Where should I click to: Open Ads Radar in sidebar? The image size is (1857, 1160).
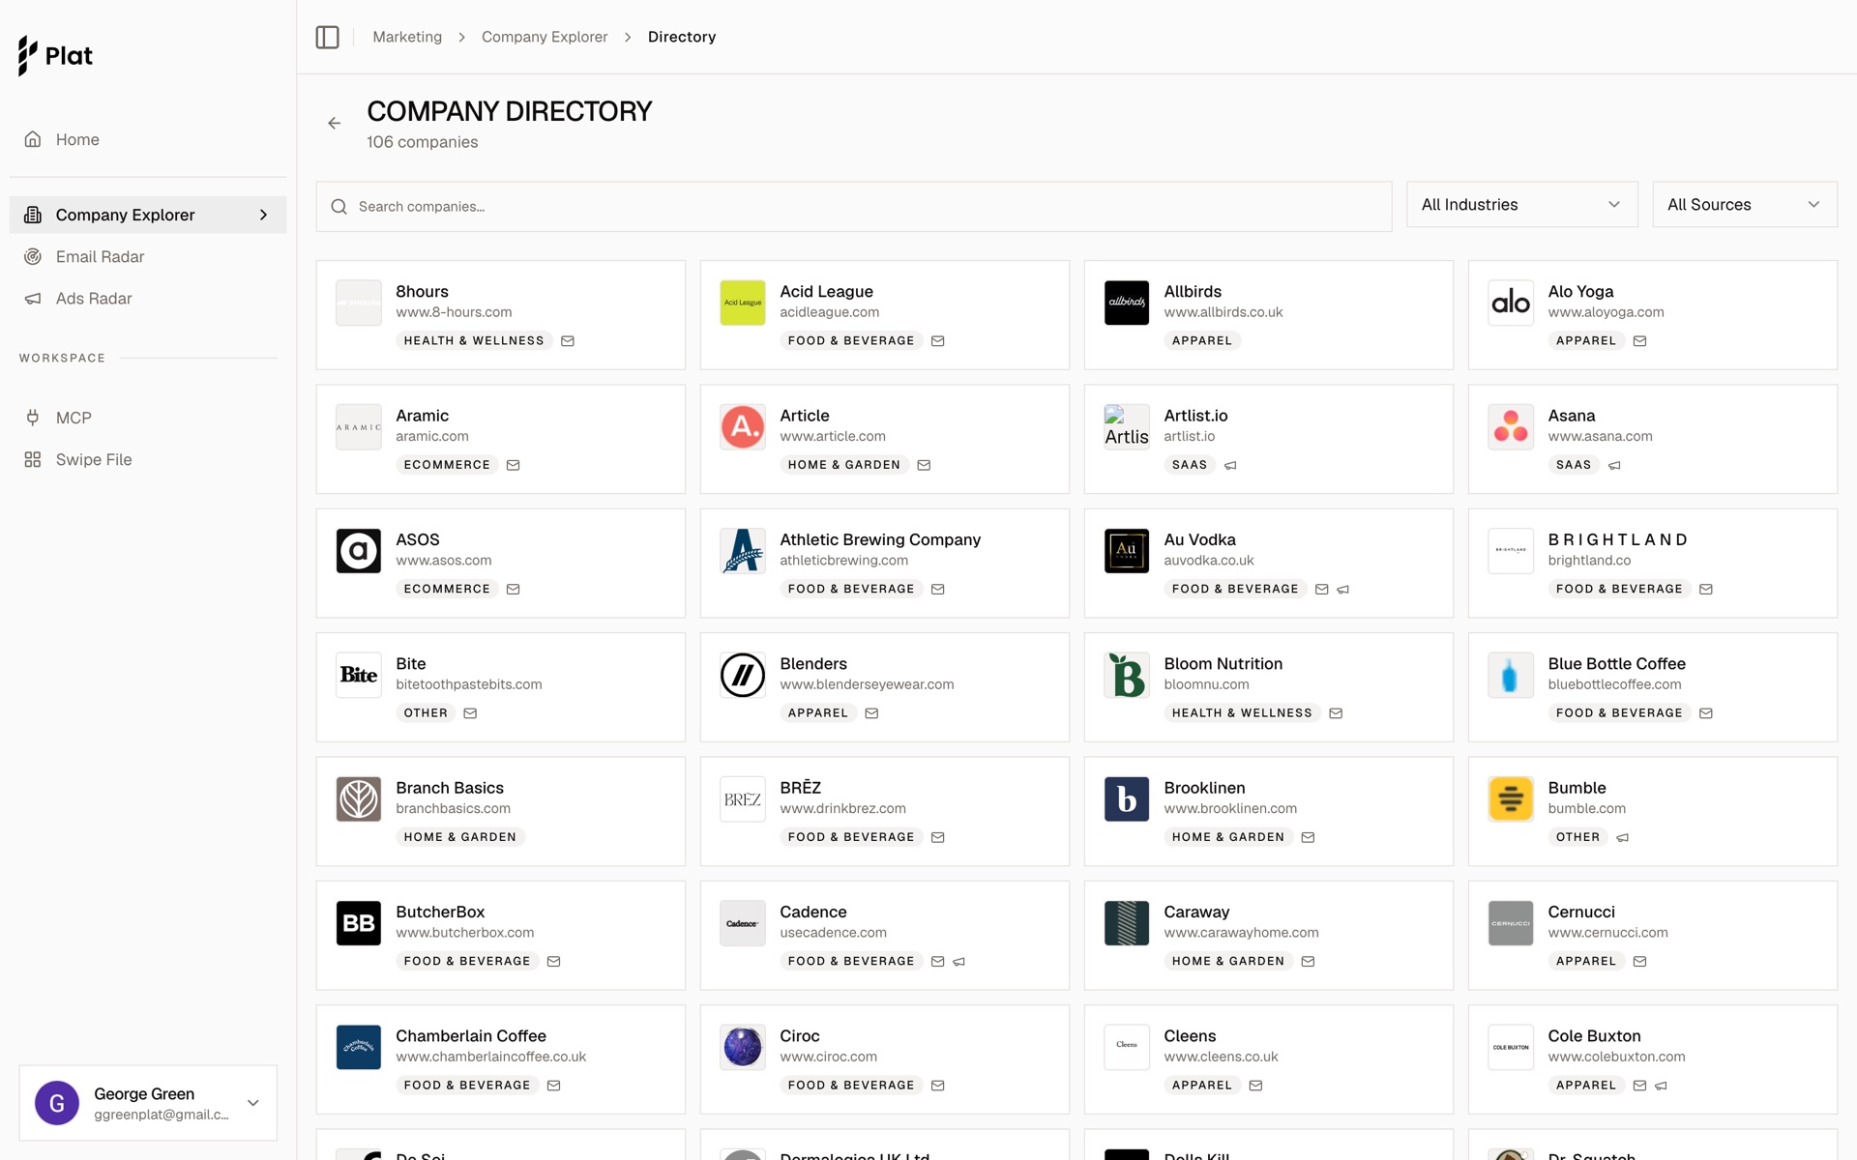point(148,298)
